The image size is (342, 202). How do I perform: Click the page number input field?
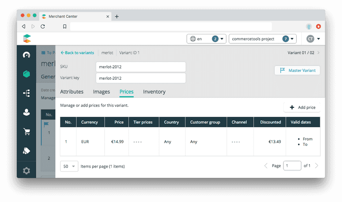292,166
